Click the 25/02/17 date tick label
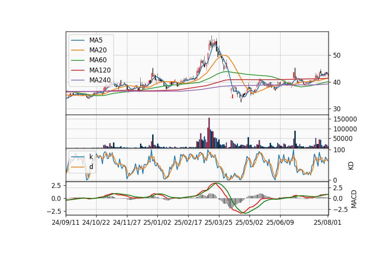 (188, 223)
